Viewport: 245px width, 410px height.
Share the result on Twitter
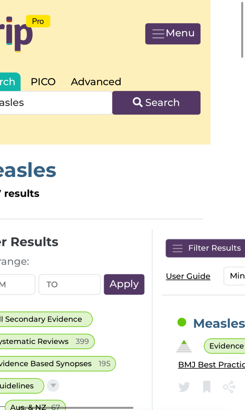pyautogui.click(x=184, y=387)
